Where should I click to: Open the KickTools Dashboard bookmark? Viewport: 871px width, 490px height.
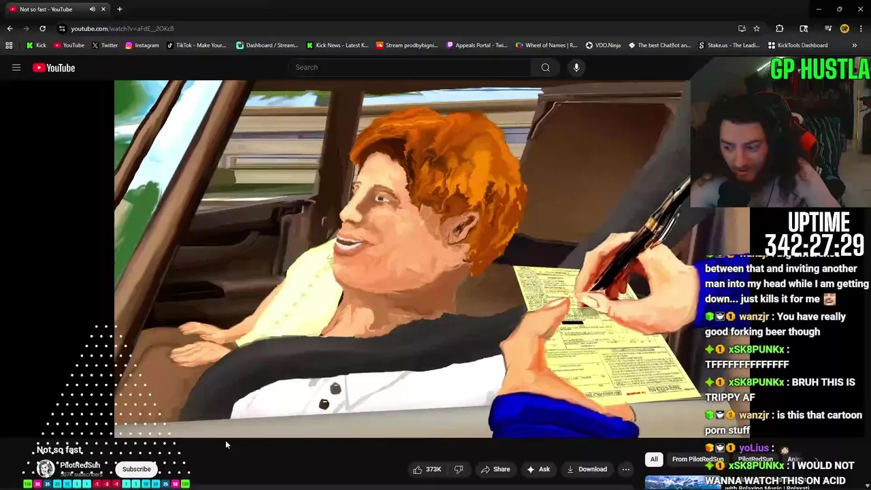(x=798, y=46)
